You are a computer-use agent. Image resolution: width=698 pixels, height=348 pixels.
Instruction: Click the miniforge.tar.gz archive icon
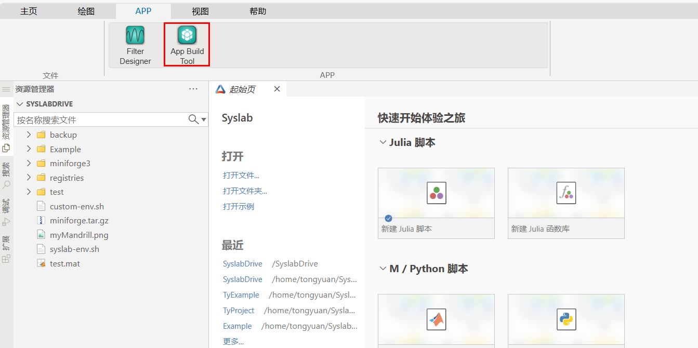click(41, 221)
